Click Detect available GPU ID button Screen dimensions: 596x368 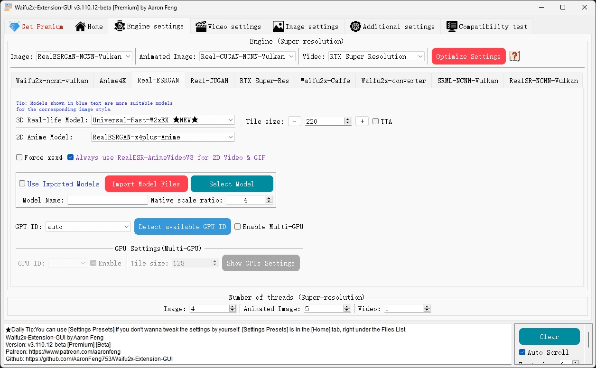pos(182,227)
